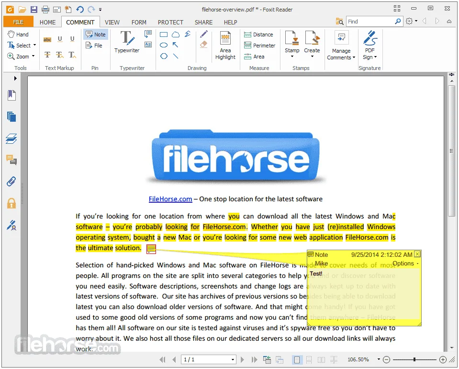Select the Squiggly underline tool
Screen dimensions: 459x369
[60, 39]
